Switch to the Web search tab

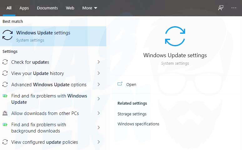click(x=70, y=8)
